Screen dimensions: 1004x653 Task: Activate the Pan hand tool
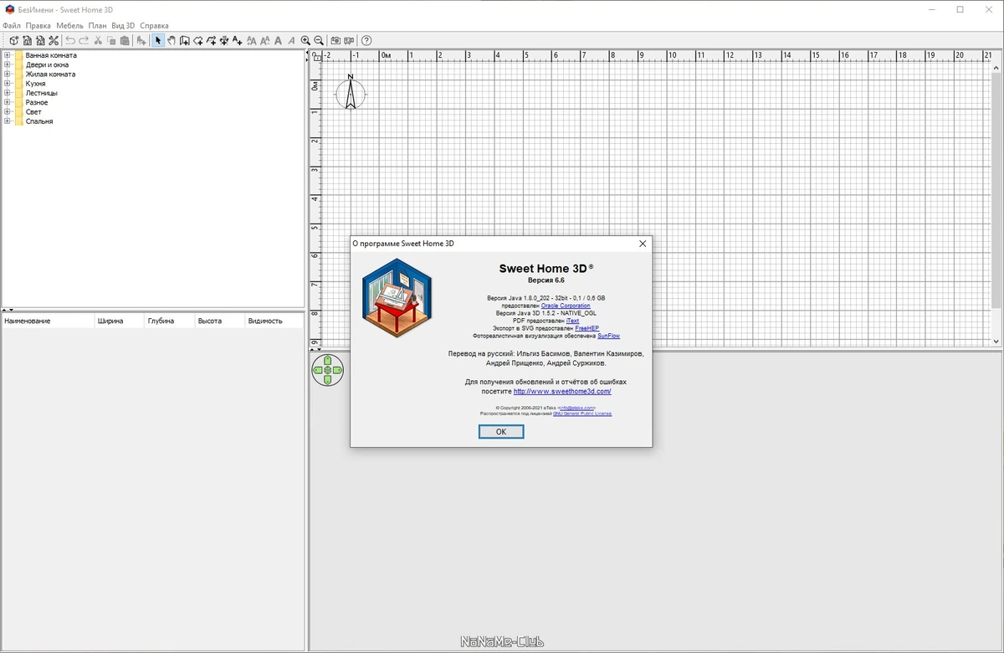(x=171, y=40)
